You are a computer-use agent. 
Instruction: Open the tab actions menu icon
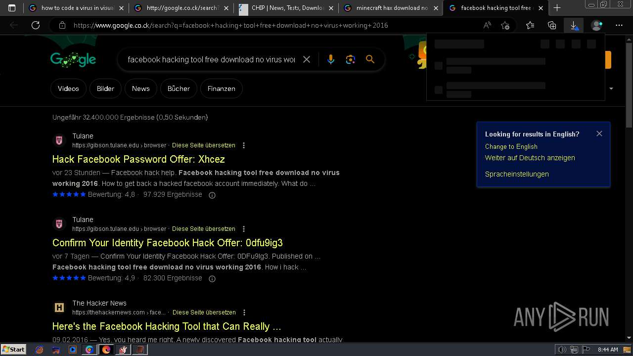click(12, 8)
